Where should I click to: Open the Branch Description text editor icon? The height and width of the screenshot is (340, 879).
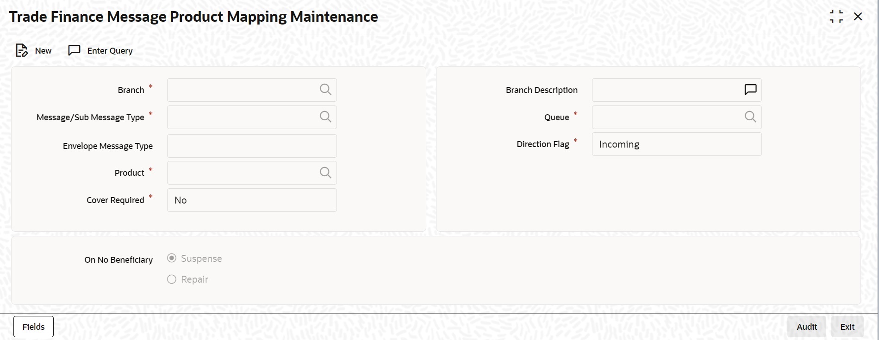coord(750,90)
